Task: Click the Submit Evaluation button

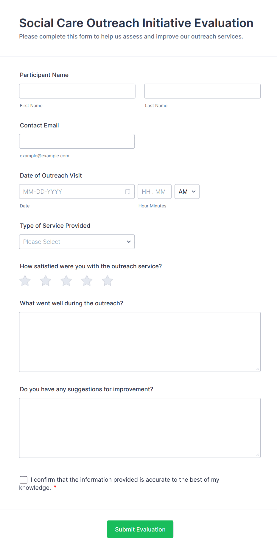Action: 140,529
